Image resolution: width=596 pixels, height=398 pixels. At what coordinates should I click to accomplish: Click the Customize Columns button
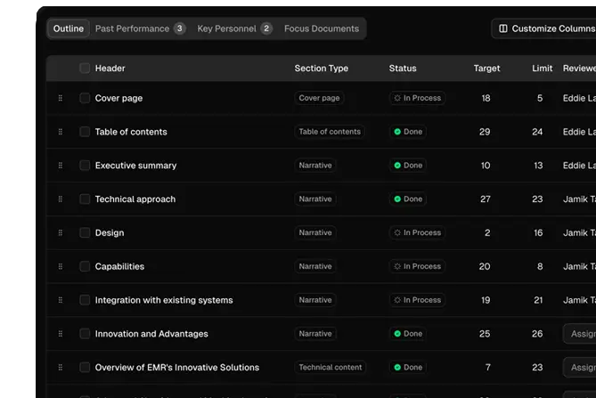coord(545,28)
